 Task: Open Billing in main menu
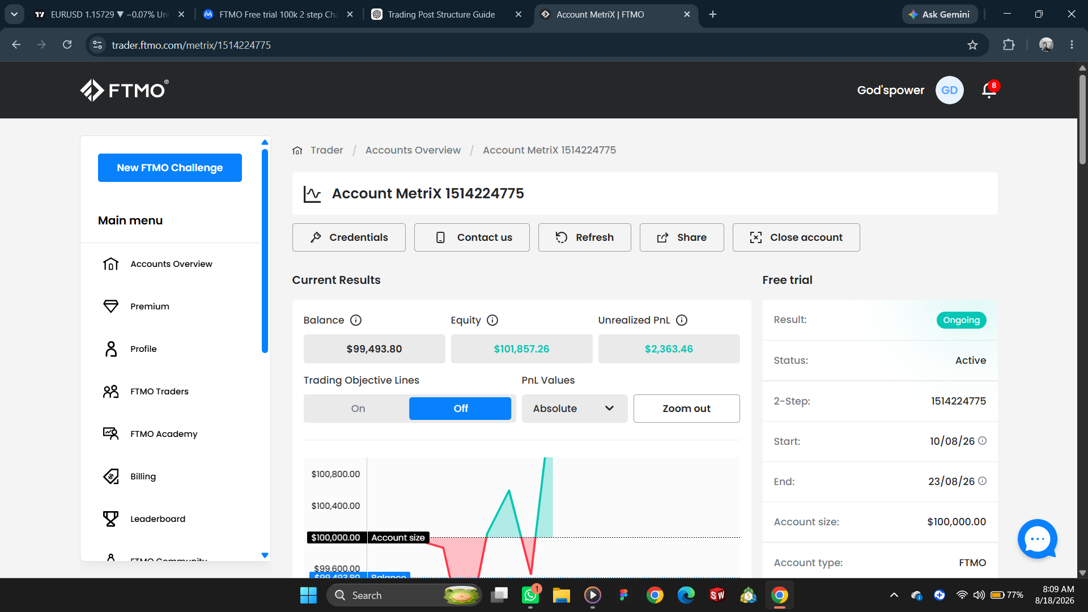point(143,477)
